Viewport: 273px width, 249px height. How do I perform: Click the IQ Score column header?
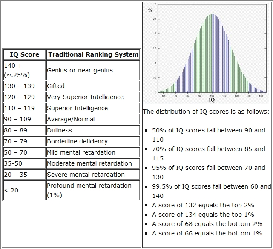pyautogui.click(x=25, y=54)
